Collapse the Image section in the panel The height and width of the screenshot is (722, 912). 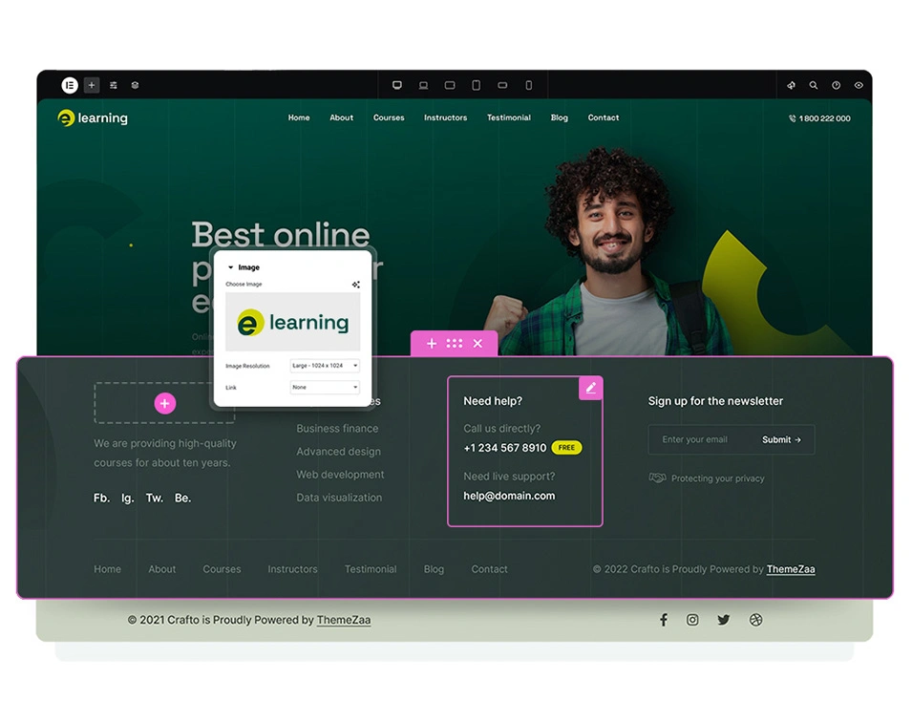(231, 267)
